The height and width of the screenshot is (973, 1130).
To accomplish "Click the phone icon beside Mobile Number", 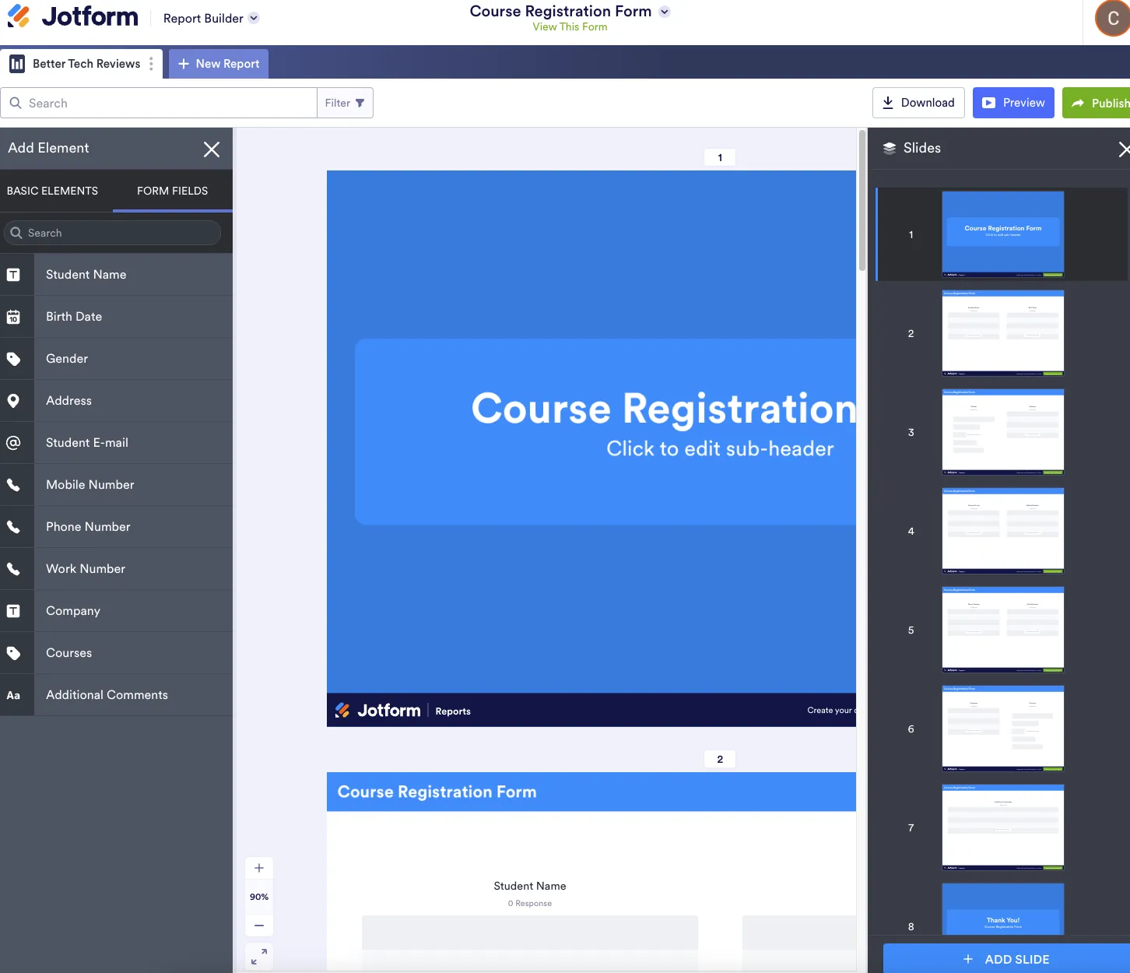I will 13,485.
